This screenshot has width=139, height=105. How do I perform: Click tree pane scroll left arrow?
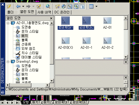click(8, 85)
